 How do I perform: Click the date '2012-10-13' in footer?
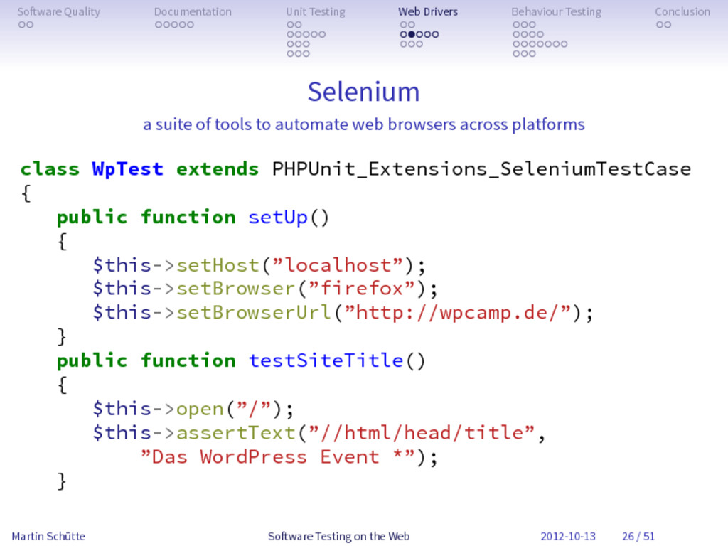tap(568, 536)
